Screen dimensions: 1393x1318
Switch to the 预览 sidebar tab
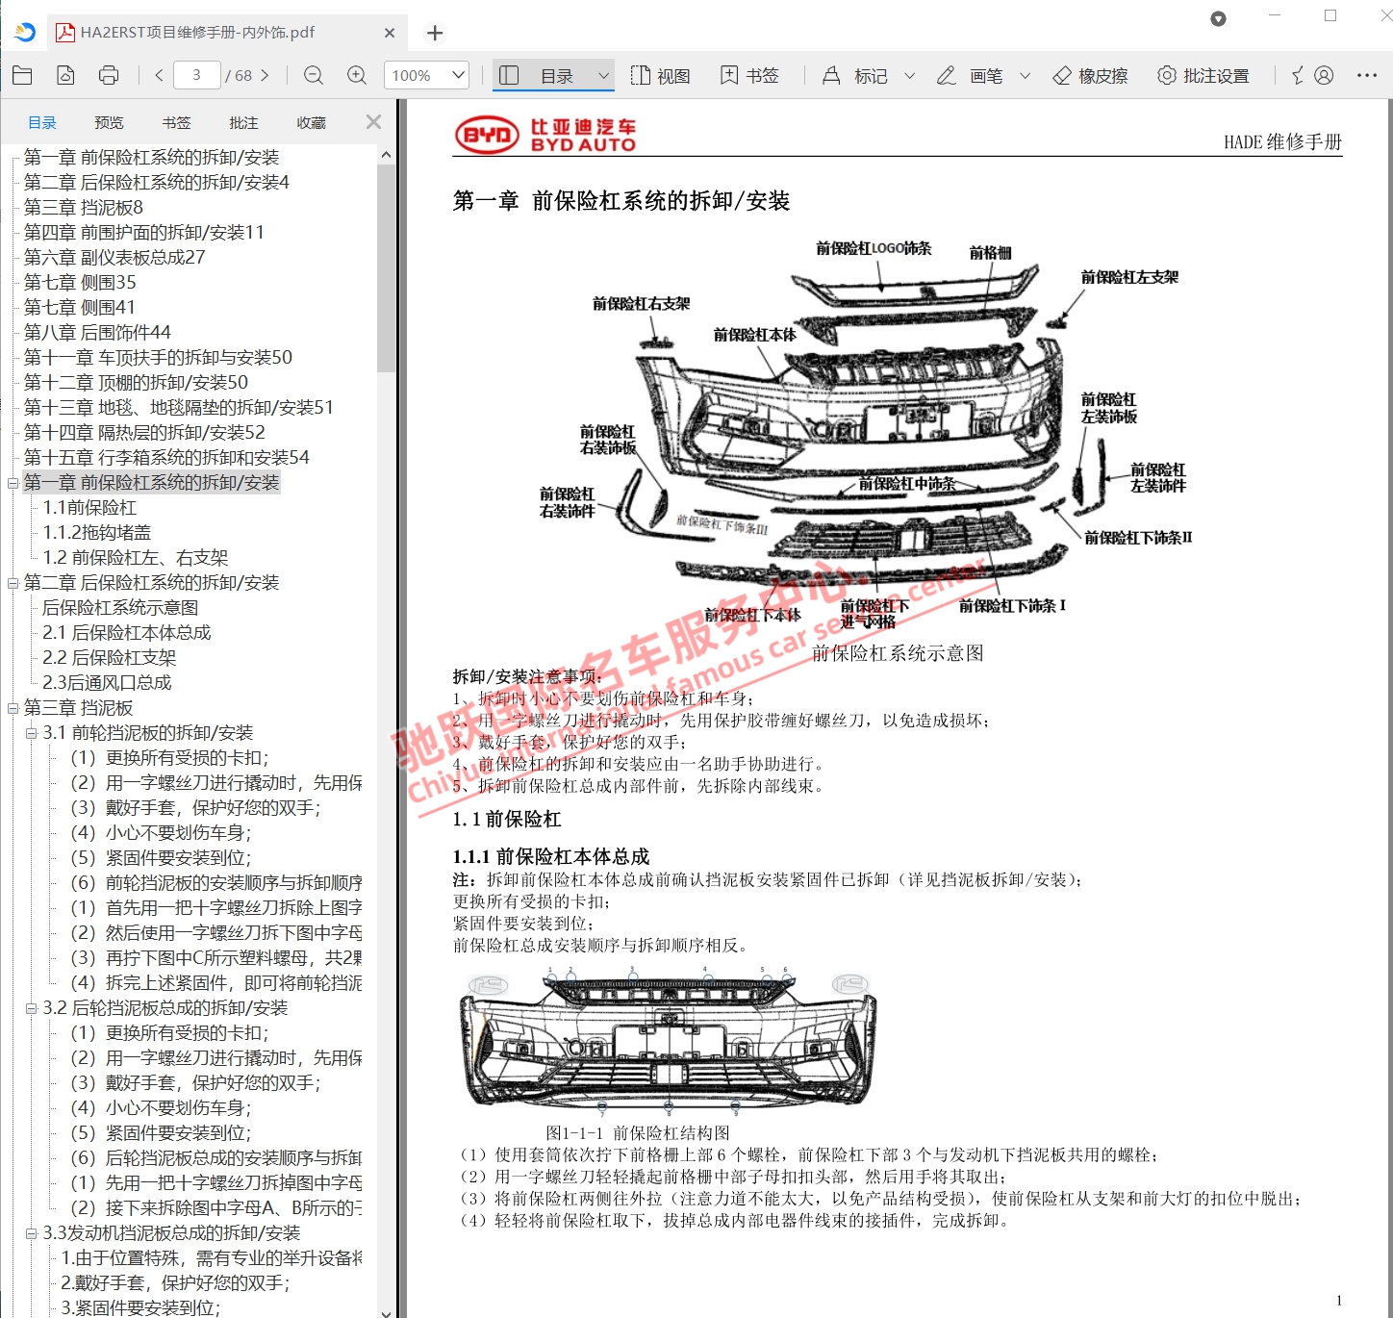click(108, 122)
